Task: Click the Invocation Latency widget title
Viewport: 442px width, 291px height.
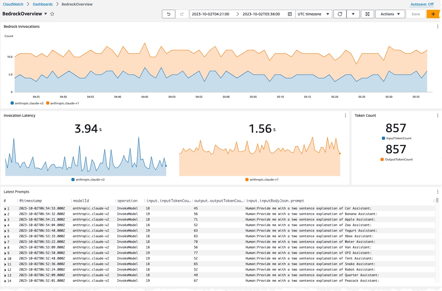Action: click(19, 115)
